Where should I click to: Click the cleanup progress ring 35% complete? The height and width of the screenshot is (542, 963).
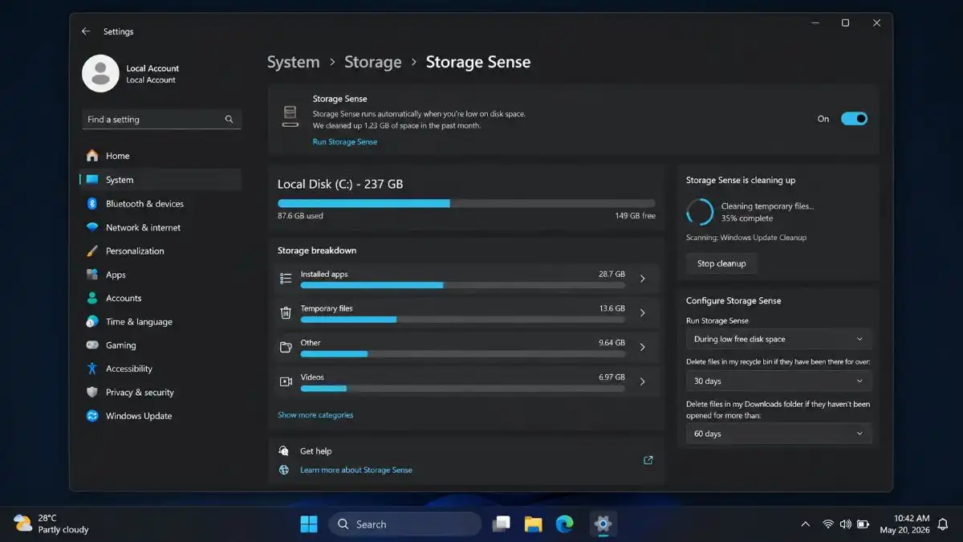700,212
